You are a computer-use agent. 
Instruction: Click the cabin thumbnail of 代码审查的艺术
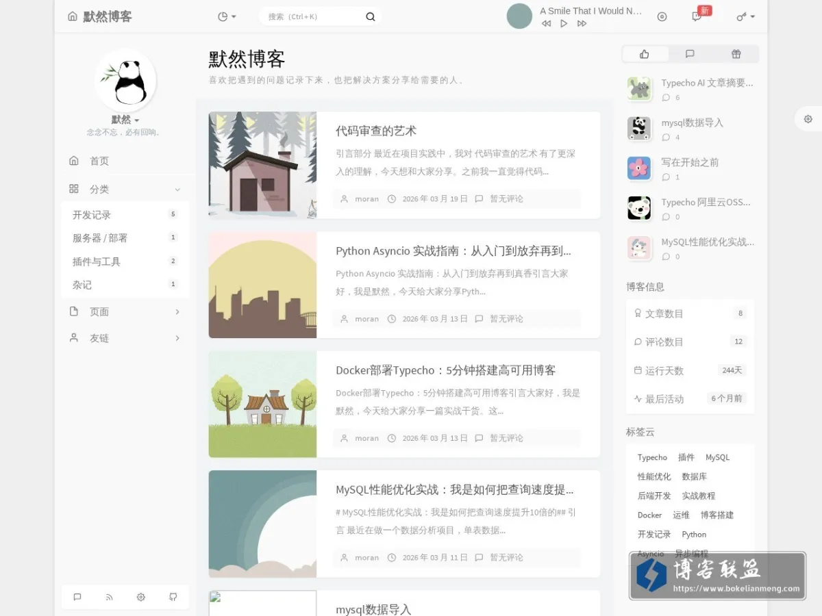click(x=262, y=165)
